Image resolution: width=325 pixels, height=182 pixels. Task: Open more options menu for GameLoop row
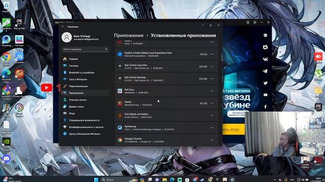coord(212,128)
